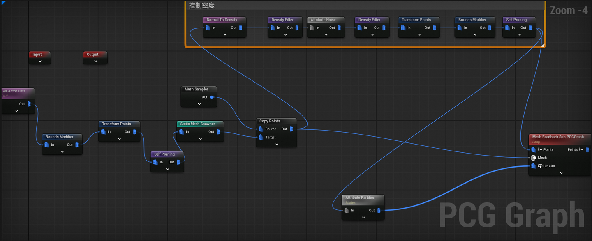This screenshot has height=241, width=592.
Task: Click the Get Actor Data Out pin
Action: (x=29, y=104)
